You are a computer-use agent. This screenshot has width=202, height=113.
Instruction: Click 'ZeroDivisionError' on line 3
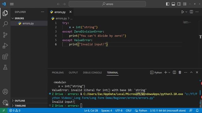[x=88, y=31]
